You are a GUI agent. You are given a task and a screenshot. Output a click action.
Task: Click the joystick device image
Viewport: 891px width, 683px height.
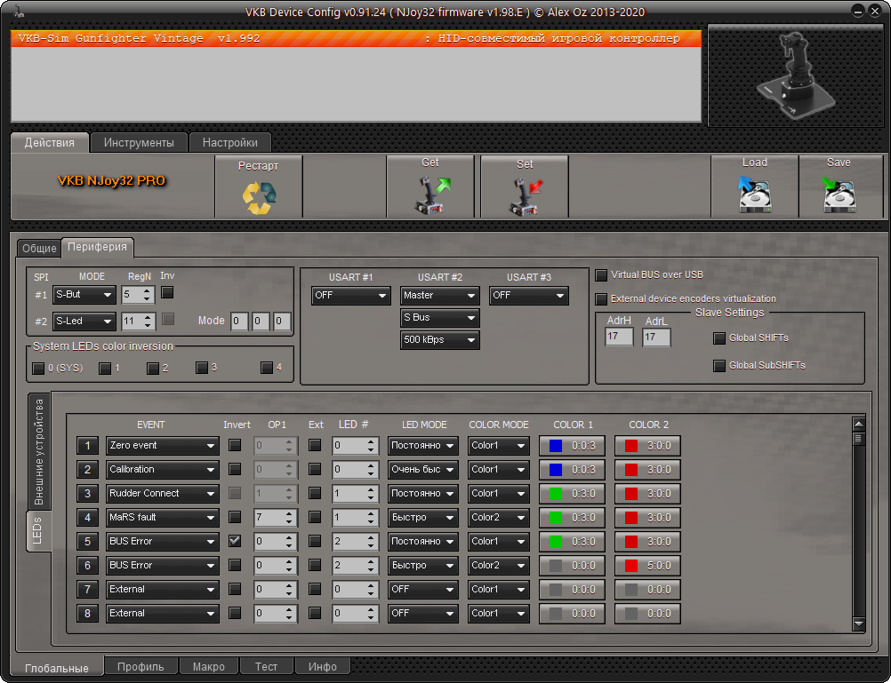pos(795,75)
